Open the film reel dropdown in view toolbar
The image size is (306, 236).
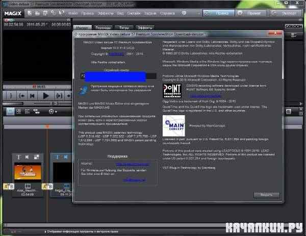coord(53,112)
